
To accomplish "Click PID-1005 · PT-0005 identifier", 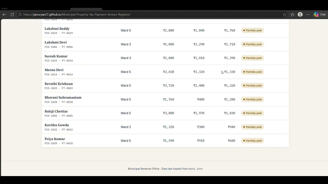I will tap(59, 116).
